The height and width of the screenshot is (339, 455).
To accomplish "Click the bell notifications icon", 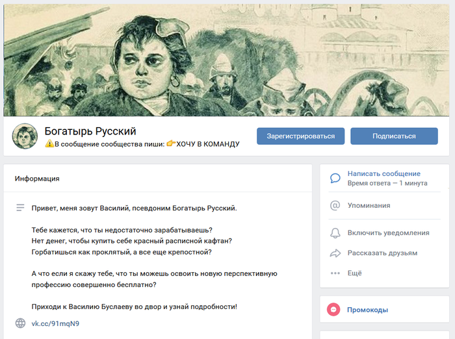I will pos(335,233).
